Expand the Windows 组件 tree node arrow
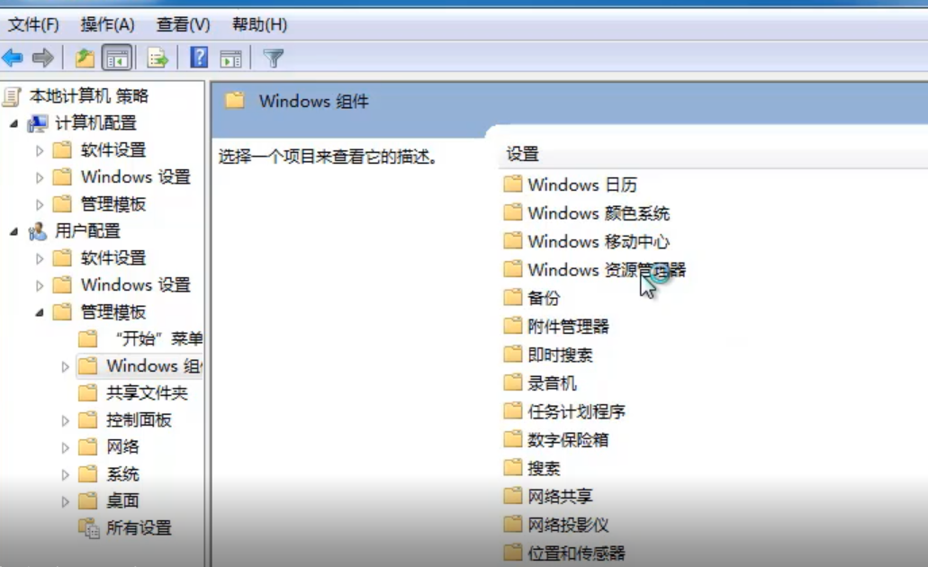928x567 pixels. (x=65, y=367)
